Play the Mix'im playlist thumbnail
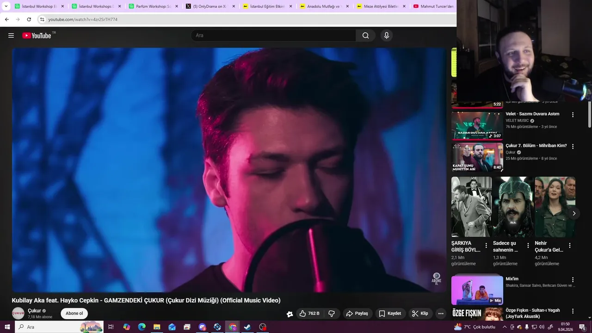592x333 pixels. 477,290
